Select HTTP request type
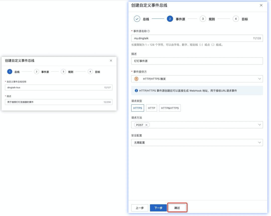Screen dimensions: 271x216 [151, 108]
